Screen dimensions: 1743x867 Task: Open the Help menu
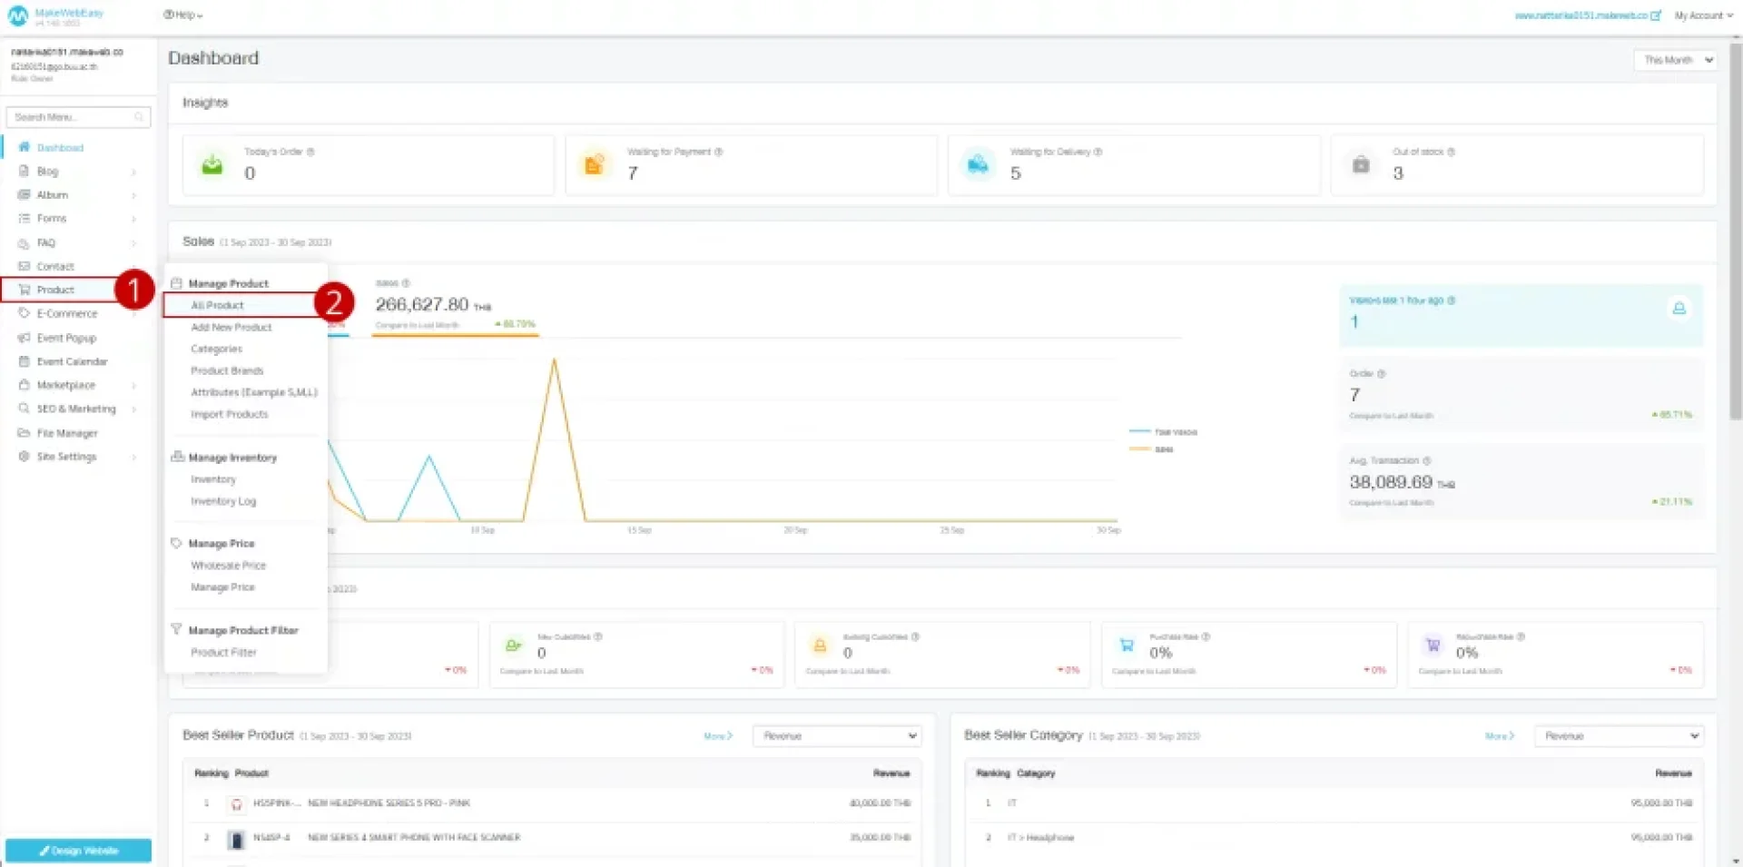coord(183,15)
